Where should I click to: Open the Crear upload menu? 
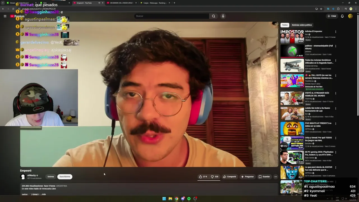point(332,16)
